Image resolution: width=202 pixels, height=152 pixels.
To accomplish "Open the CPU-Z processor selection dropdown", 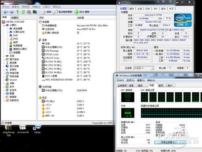I will [143, 68].
